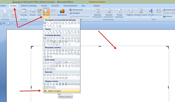175x102 pixels.
Task: Pick the heart shape in Основные фигуры
Action: click(72, 41)
